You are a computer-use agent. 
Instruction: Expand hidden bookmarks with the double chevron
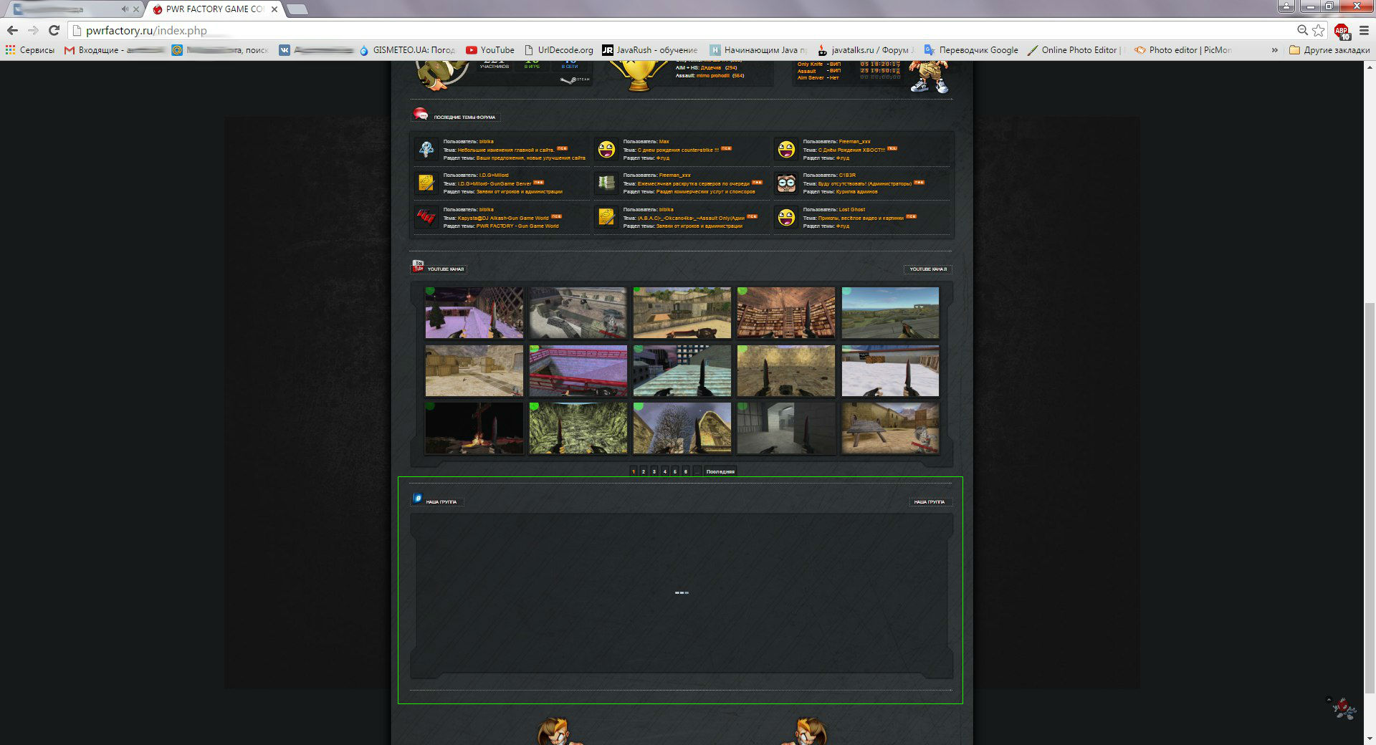(x=1274, y=50)
